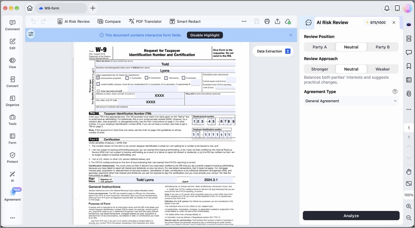This screenshot has height=228, width=415.
Task: Zoom in on the document
Action: (409, 206)
